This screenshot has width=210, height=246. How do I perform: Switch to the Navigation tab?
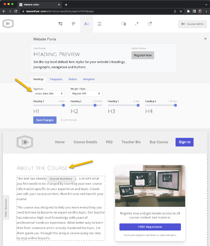click(x=89, y=79)
